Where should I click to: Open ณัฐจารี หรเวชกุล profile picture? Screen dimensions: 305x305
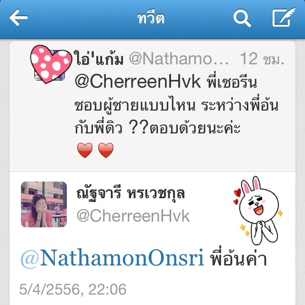[x=44, y=204]
